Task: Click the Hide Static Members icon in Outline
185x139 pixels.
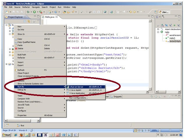Action: pos(170,25)
